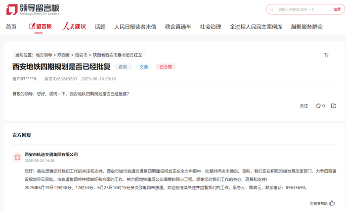Click the title 西安地铁四期规划是否已经批复
This screenshot has width=346, height=210.
tap(61, 67)
